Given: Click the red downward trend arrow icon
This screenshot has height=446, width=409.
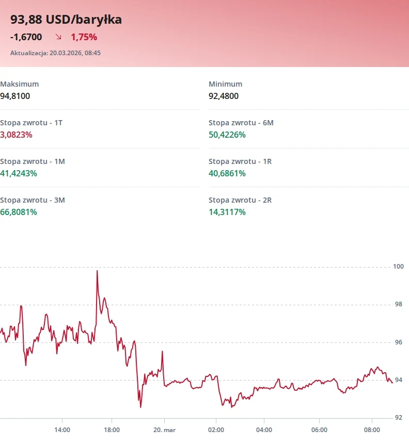Looking at the screenshot, I should click(x=58, y=37).
